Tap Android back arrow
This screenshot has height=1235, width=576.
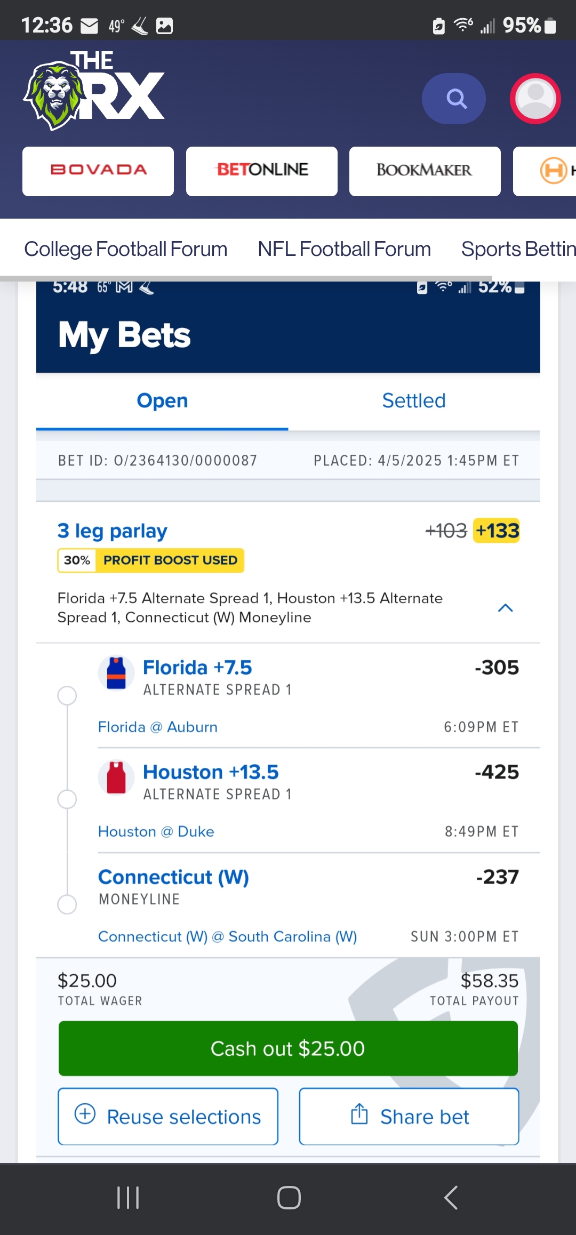pos(451,1198)
